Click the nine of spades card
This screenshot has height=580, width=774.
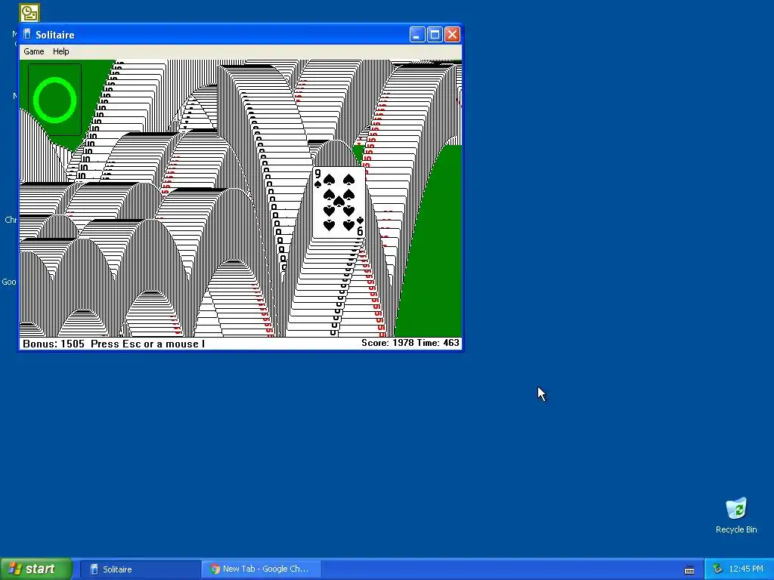(339, 202)
